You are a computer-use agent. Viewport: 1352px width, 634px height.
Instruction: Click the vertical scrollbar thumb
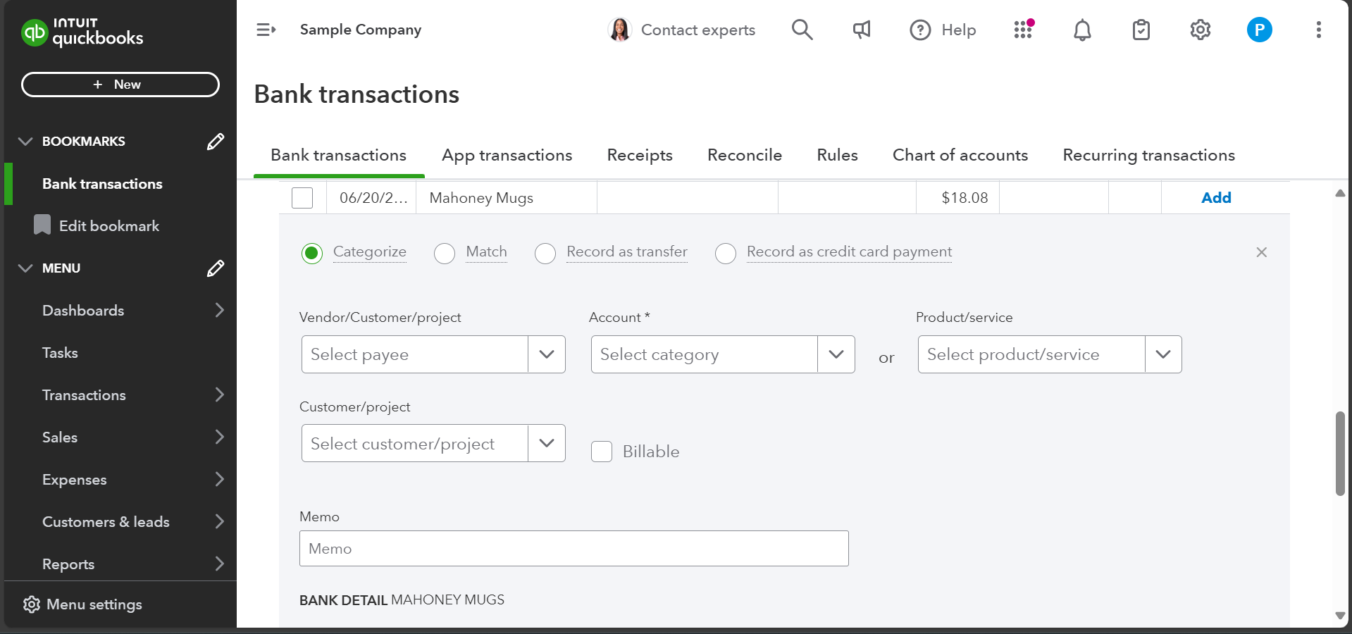pyautogui.click(x=1339, y=453)
